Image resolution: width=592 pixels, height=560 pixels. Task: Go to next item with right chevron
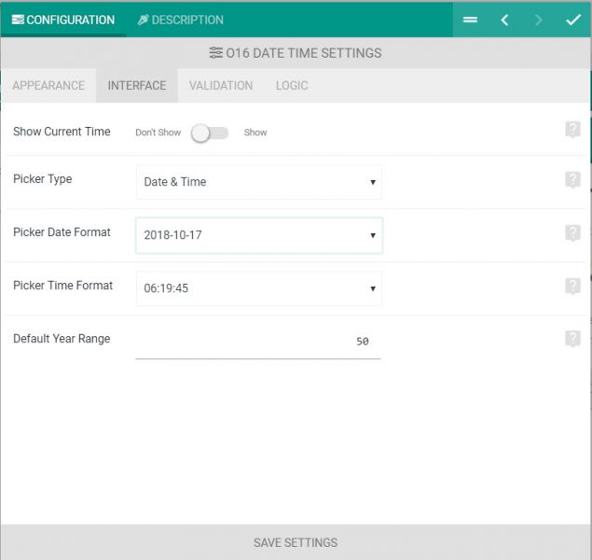pyautogui.click(x=539, y=20)
